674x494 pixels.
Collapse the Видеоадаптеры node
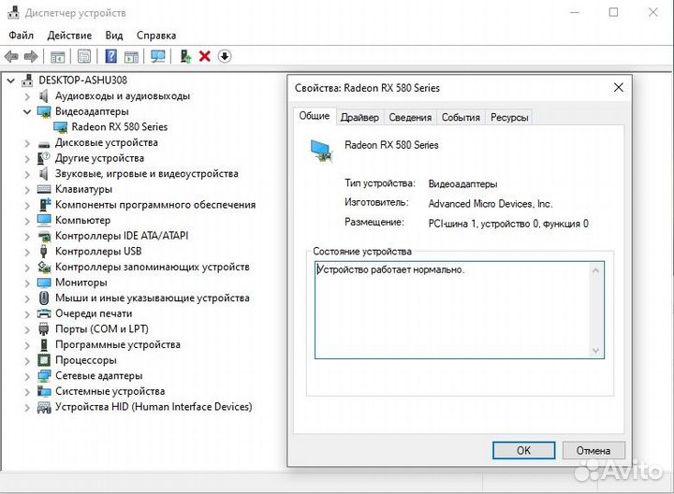coord(27,111)
